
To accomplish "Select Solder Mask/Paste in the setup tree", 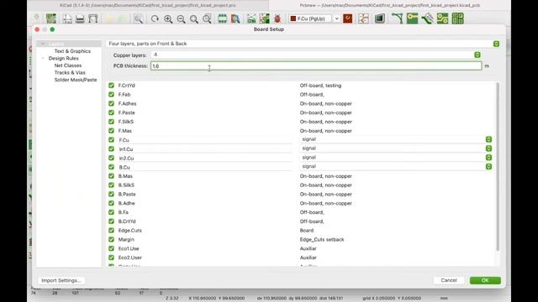I will tap(76, 80).
